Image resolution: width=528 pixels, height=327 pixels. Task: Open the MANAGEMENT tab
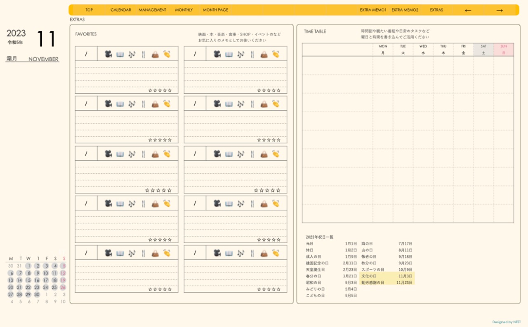point(152,10)
